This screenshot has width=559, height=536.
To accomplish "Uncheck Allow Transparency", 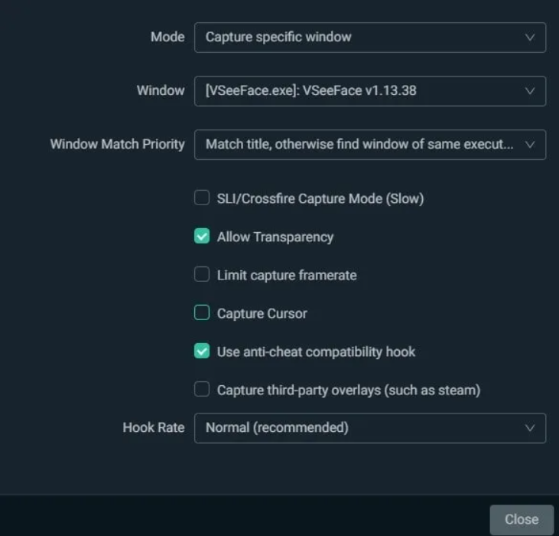I will coord(202,237).
